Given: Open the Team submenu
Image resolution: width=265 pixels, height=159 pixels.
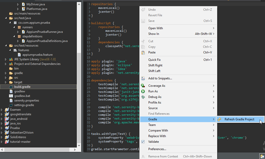Looking at the screenshot, I should click(152, 125).
